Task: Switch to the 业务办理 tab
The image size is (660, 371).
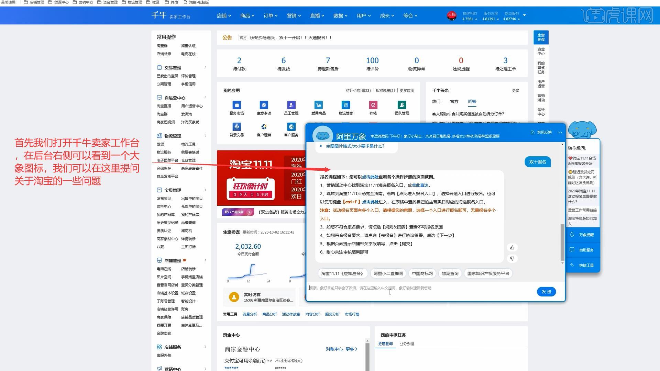Action: coord(407,344)
